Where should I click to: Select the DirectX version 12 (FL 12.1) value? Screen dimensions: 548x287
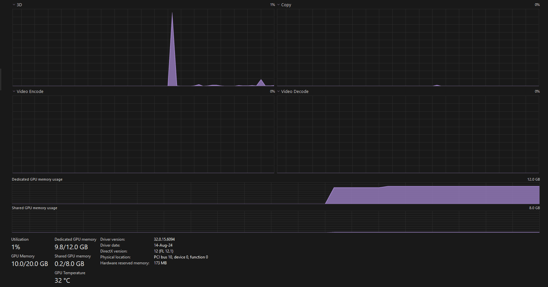(x=163, y=251)
